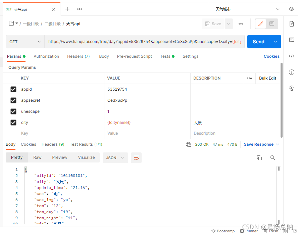Close the 天气api request tab

54,9
